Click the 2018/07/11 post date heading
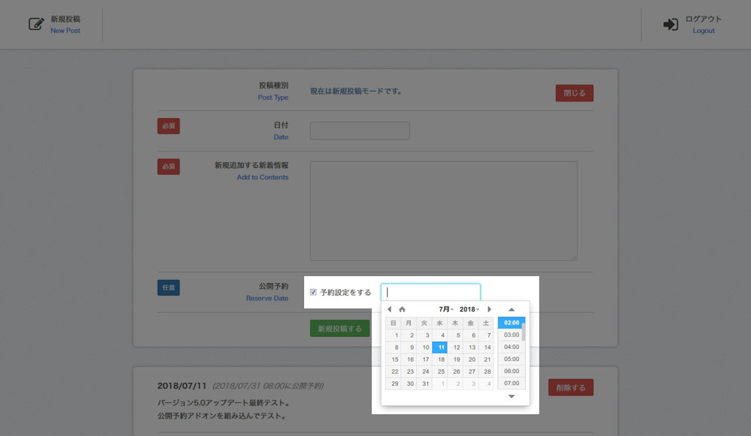 (x=182, y=386)
